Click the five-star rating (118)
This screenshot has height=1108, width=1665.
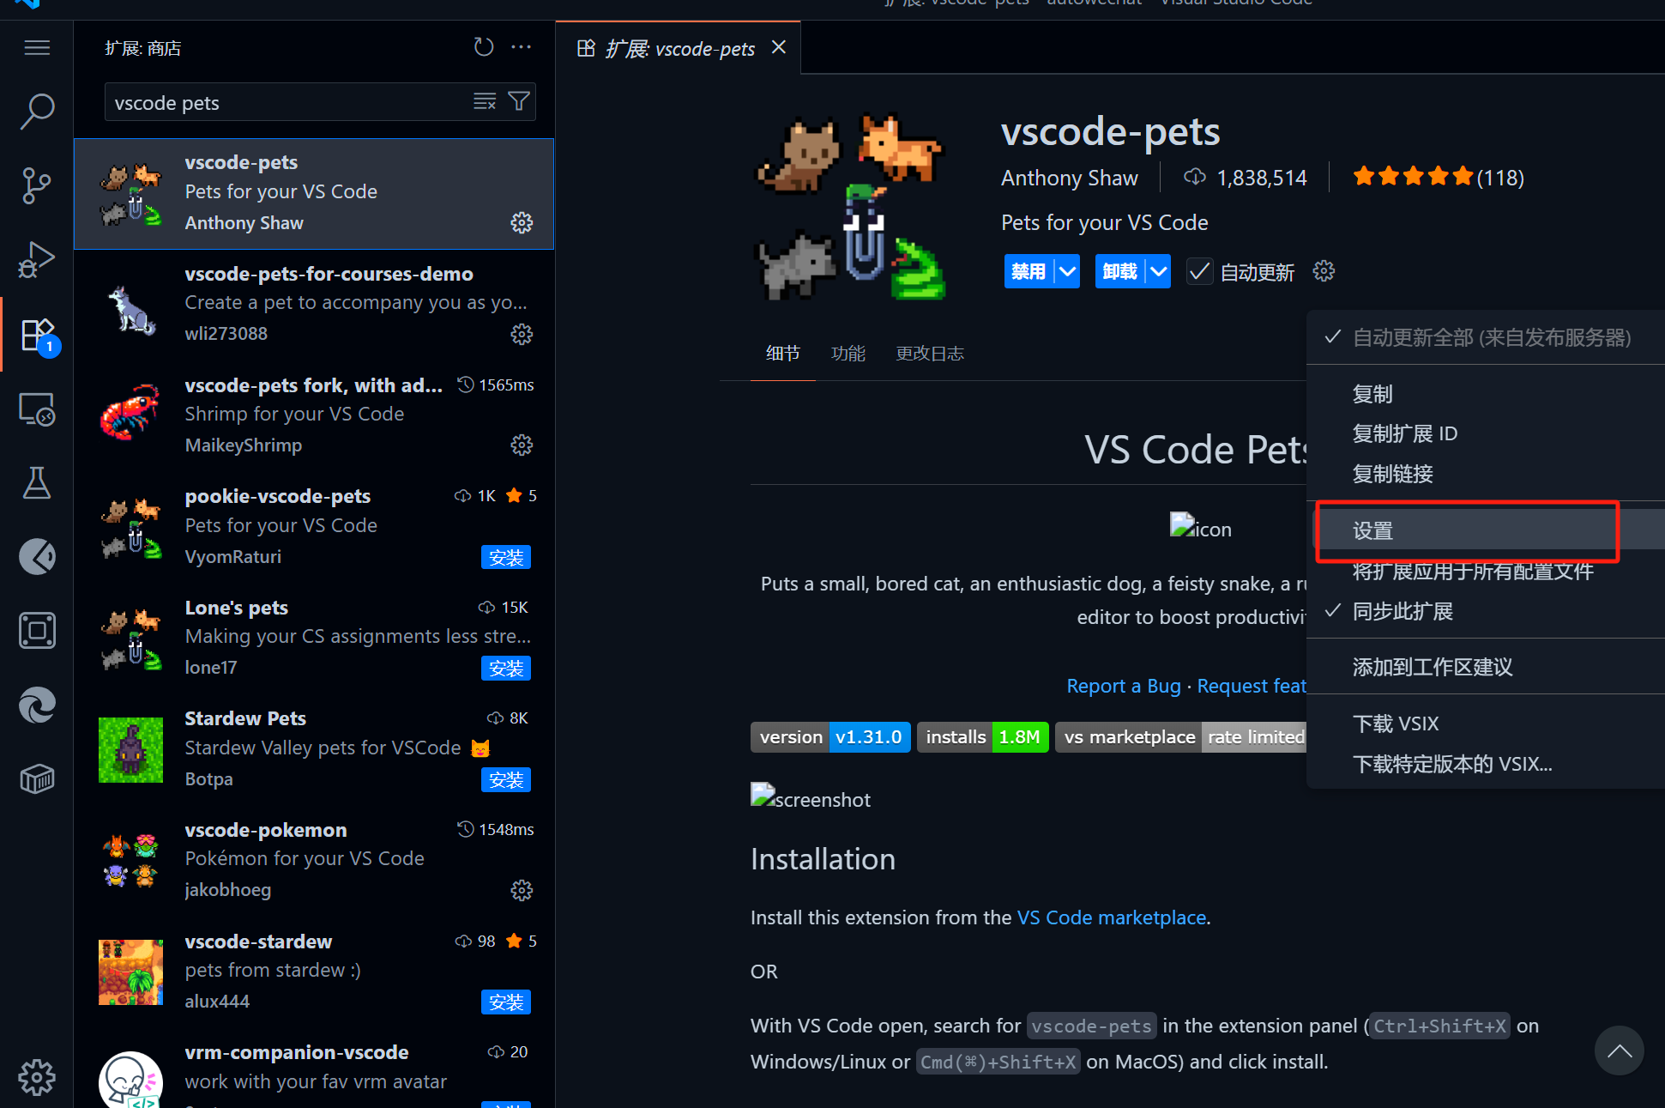click(x=1438, y=178)
